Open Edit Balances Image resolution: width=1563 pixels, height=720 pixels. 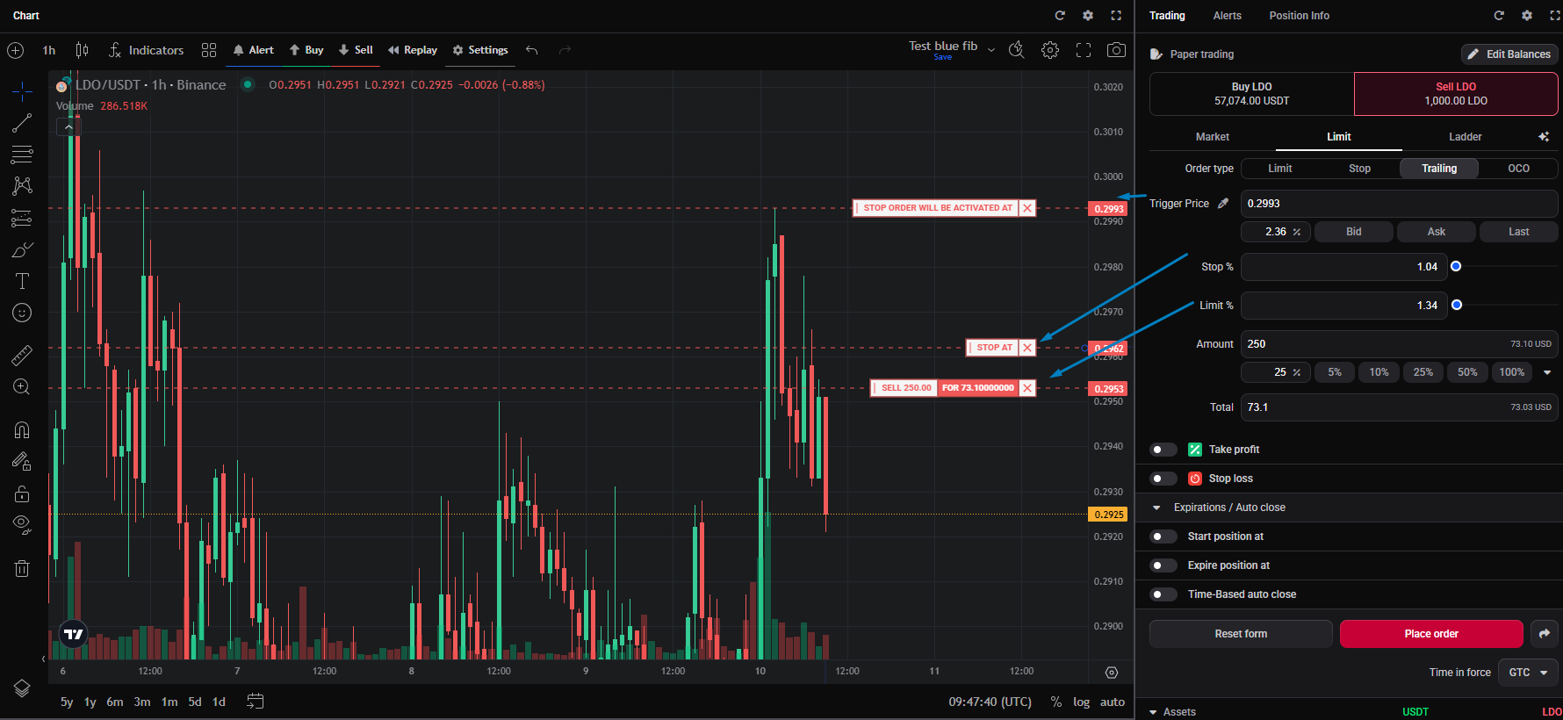click(1509, 54)
